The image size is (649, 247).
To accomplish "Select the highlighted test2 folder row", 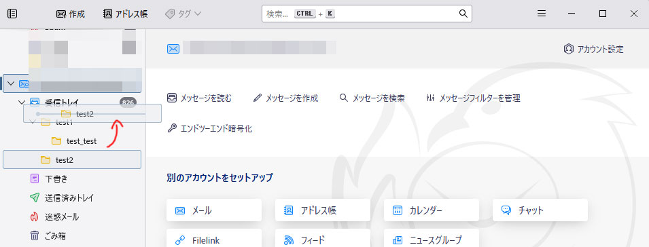I will 72,159.
